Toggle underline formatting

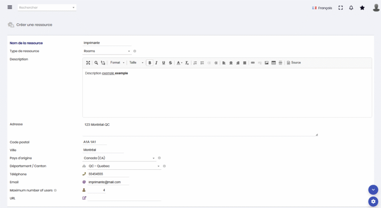point(164,63)
